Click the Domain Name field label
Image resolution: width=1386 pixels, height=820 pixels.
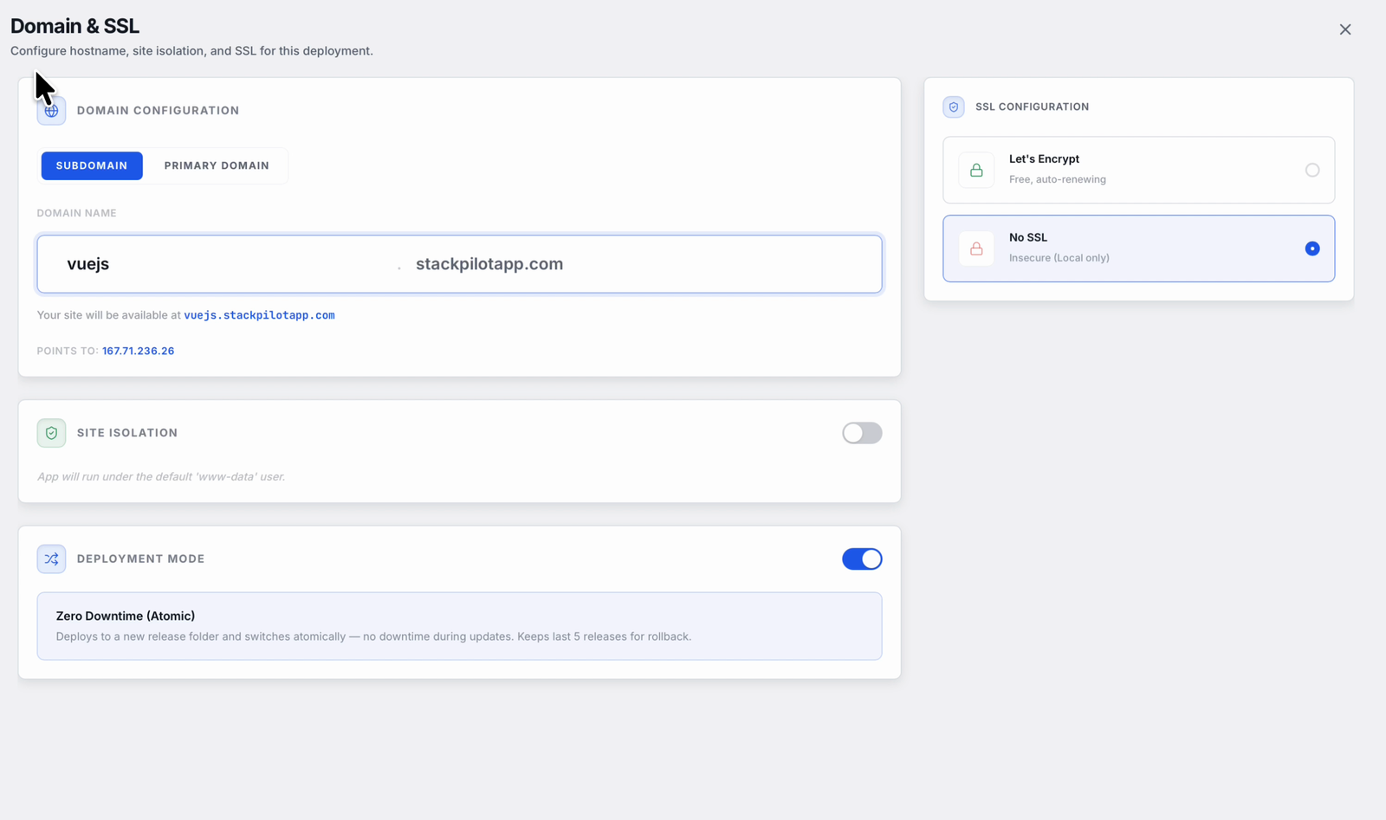pyautogui.click(x=76, y=213)
